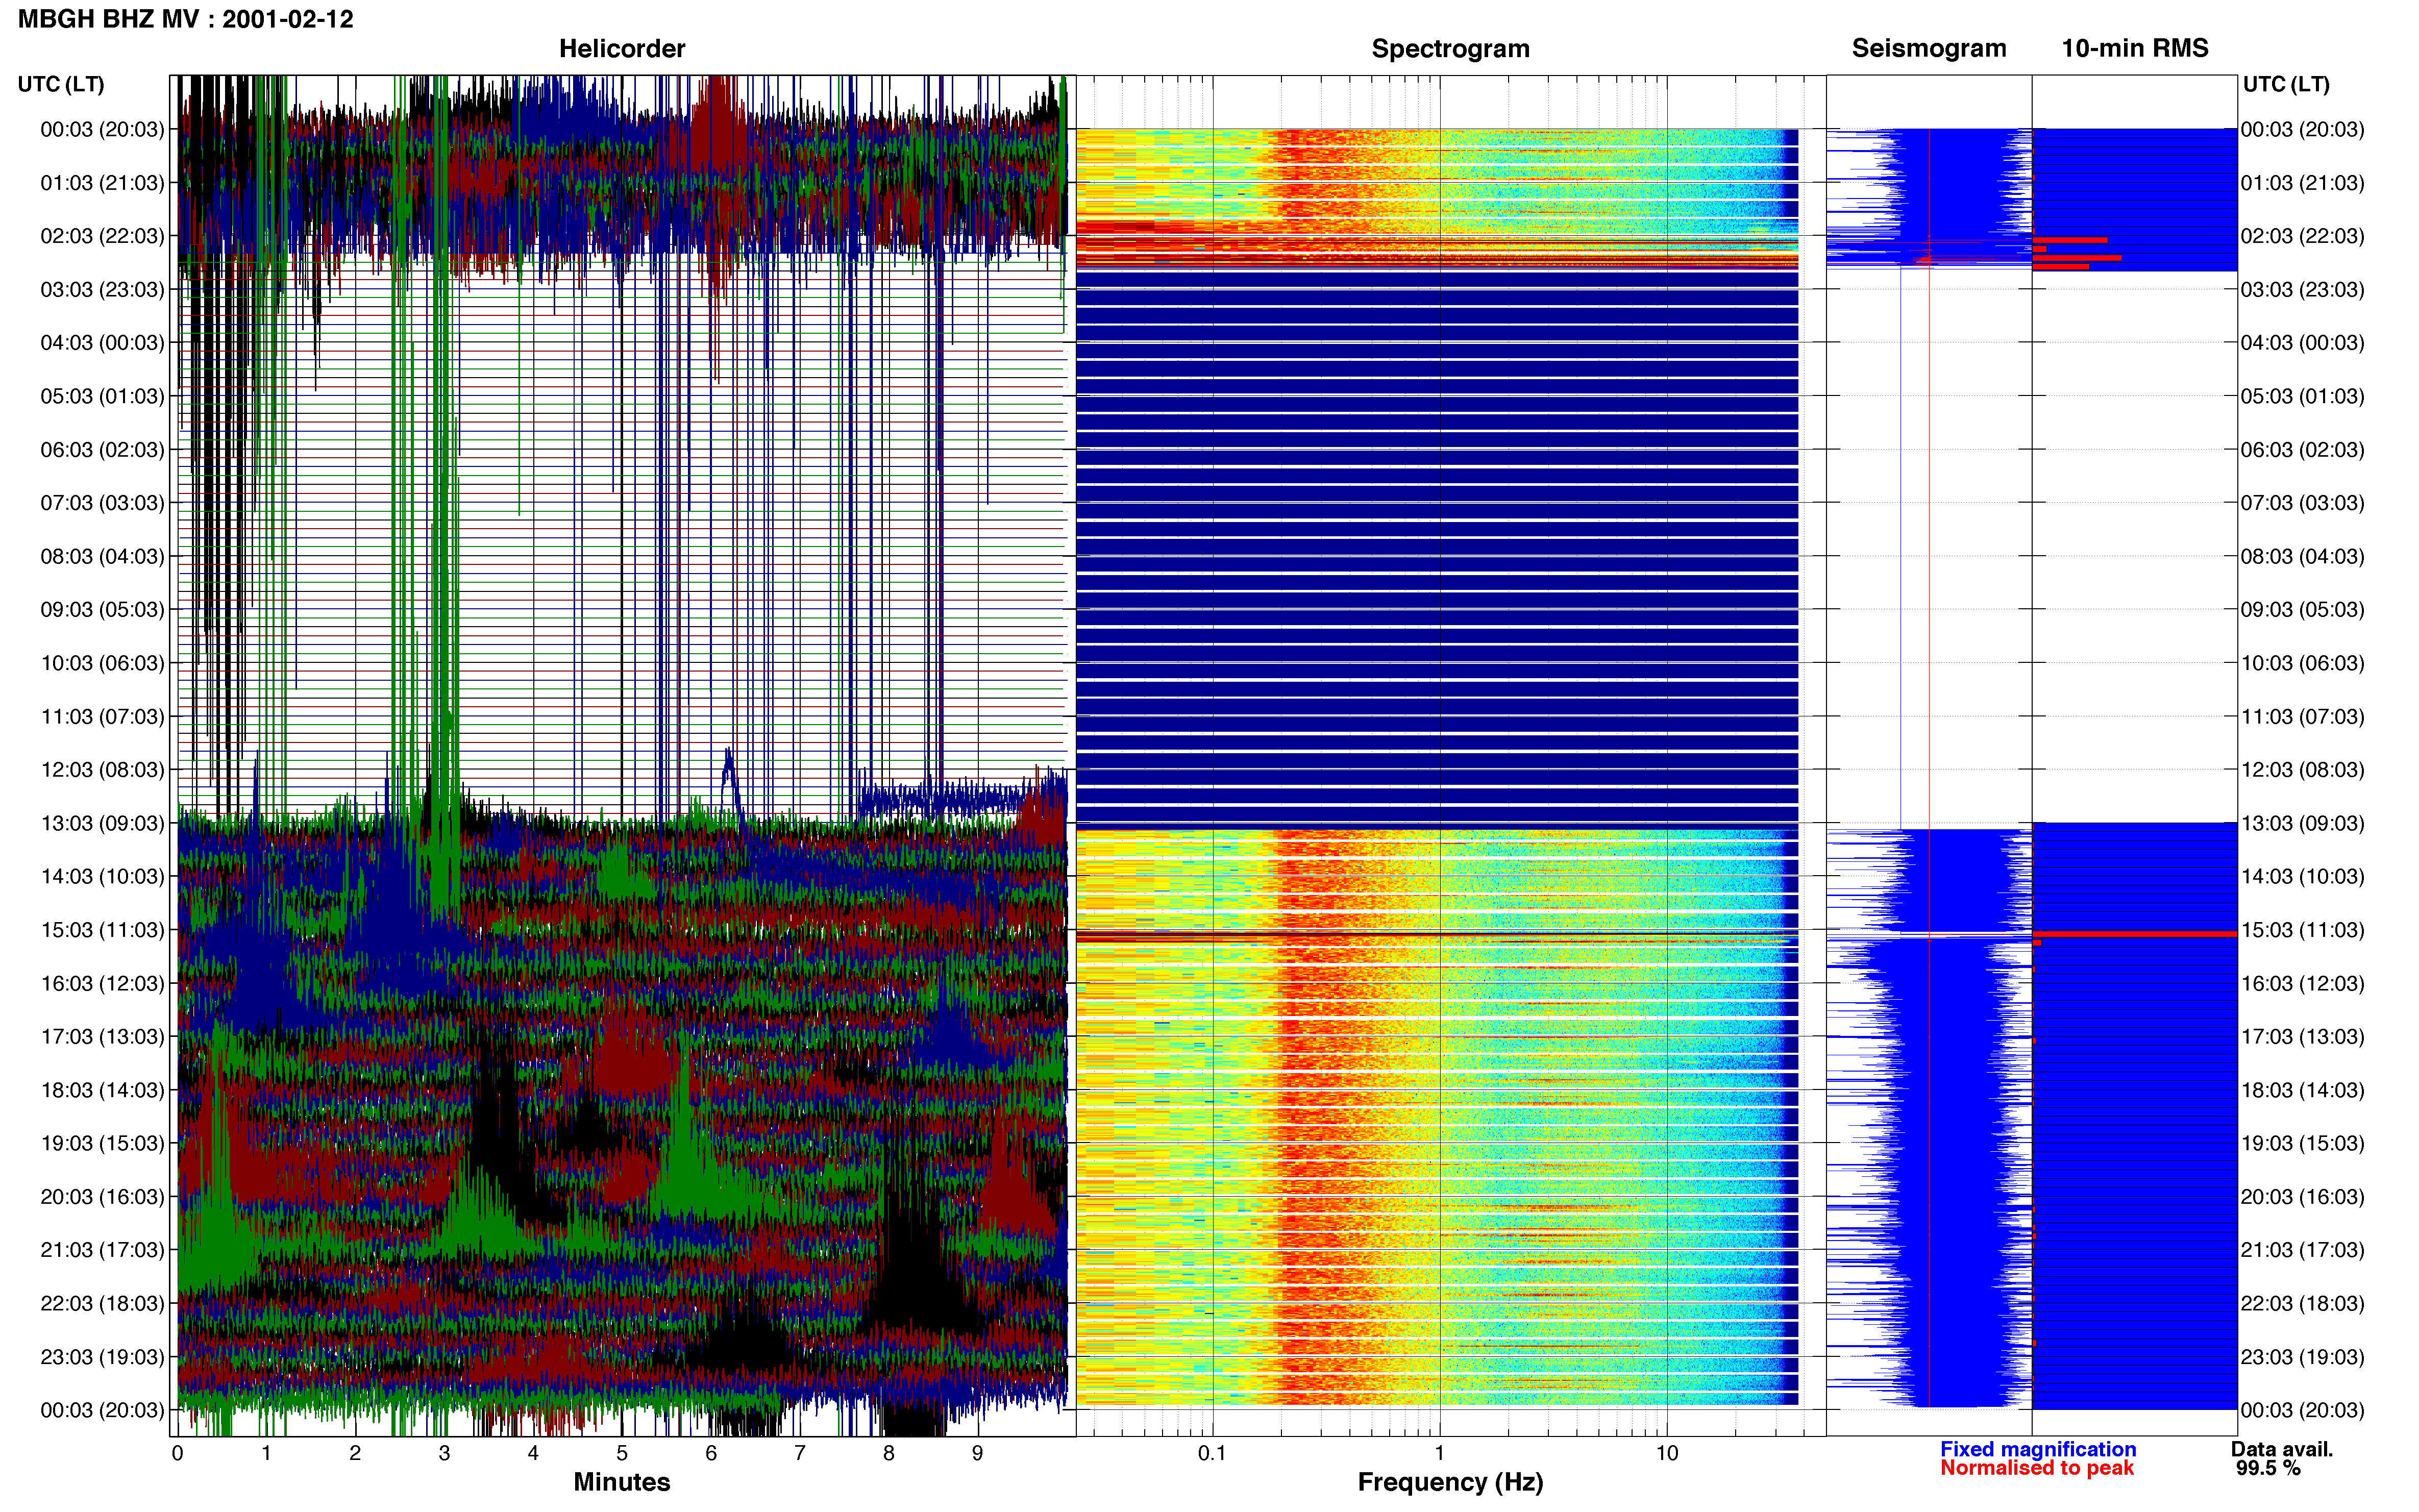Click the Seismogram panel heading
2419x1512 pixels.
pos(1929,48)
